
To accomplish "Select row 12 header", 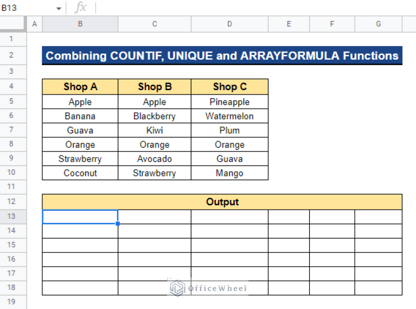I will point(13,202).
